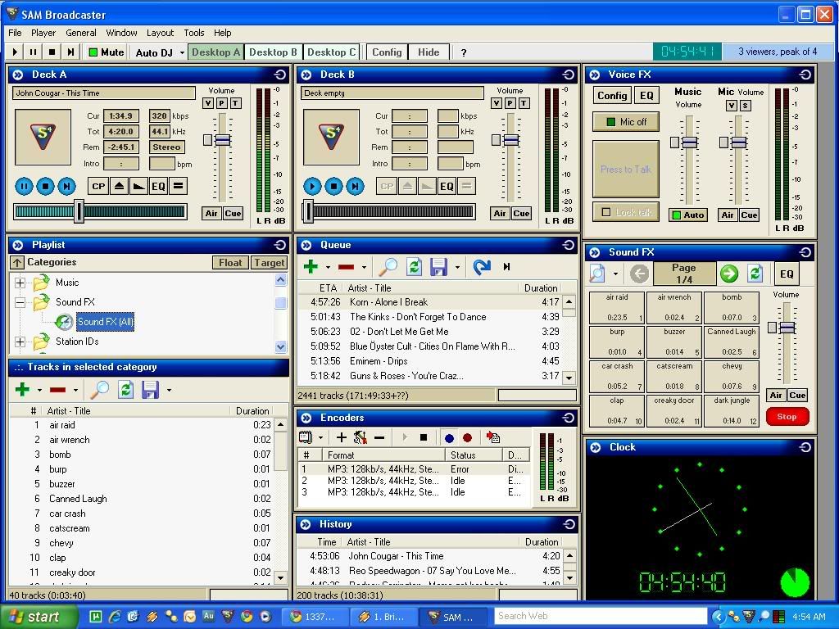Open the Player menu

coord(43,33)
